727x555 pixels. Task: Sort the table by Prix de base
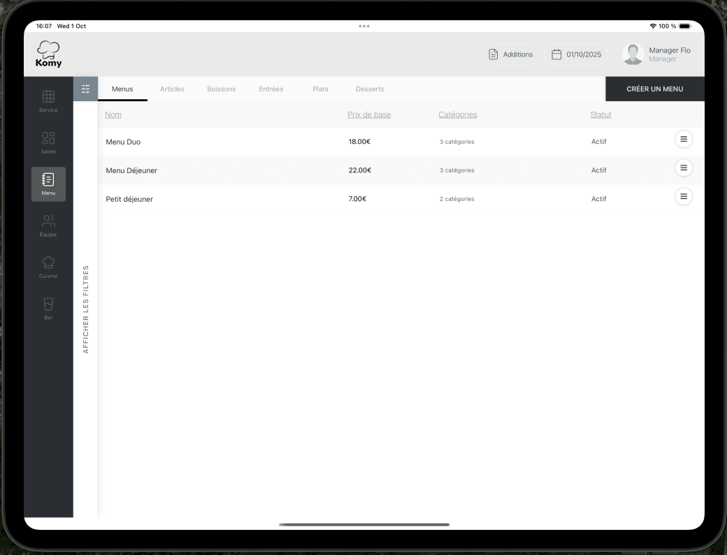click(369, 114)
